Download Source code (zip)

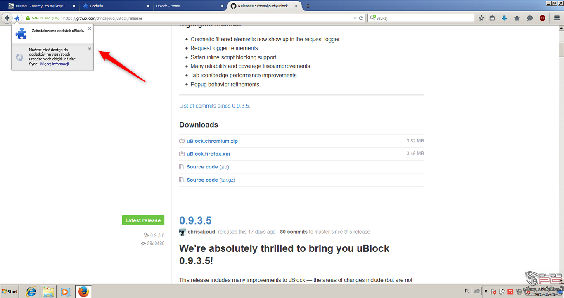pyautogui.click(x=208, y=167)
